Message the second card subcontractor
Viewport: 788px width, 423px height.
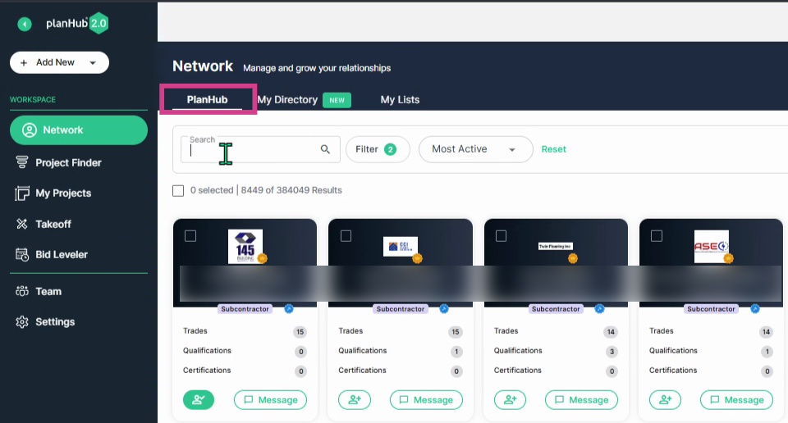point(426,400)
